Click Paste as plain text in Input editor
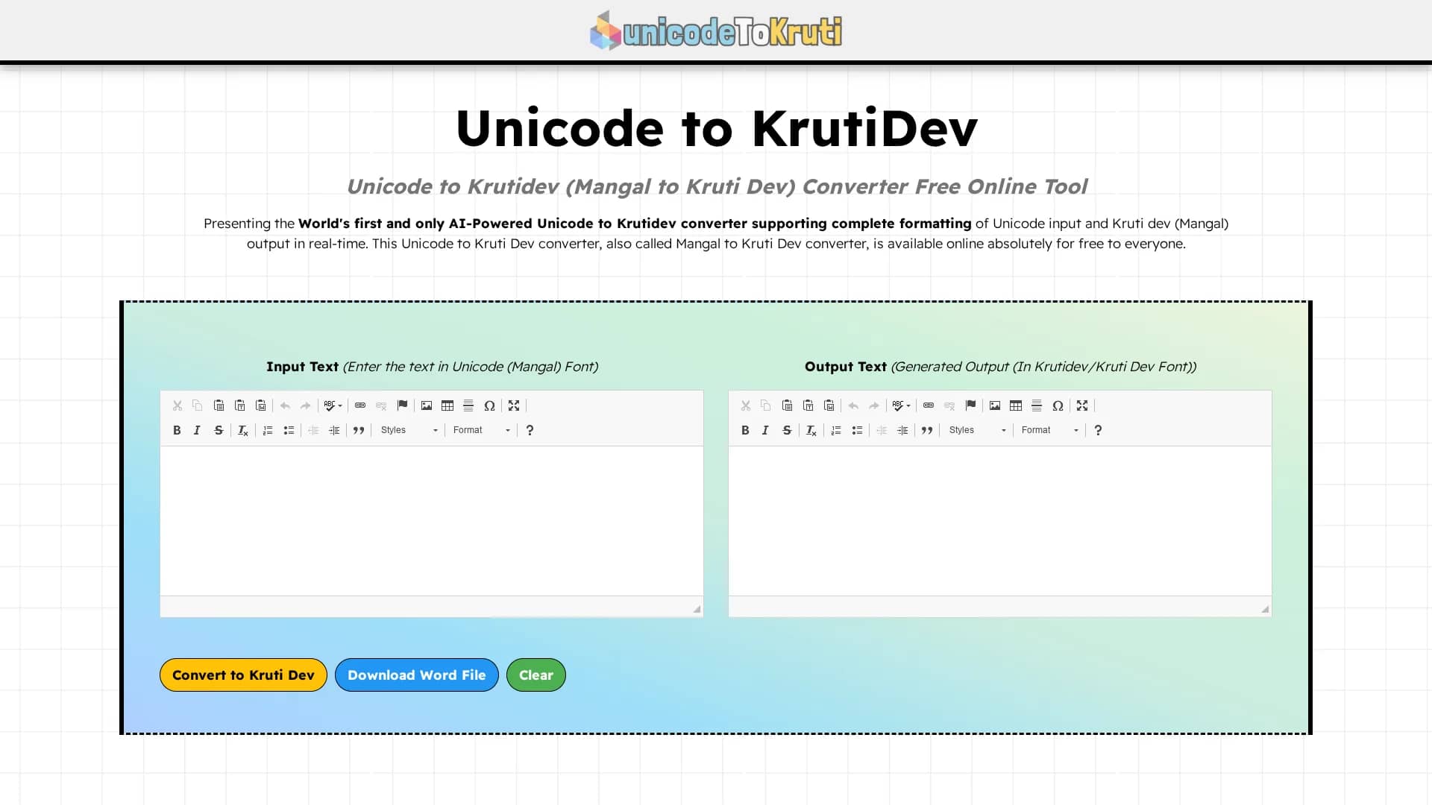 pos(239,405)
